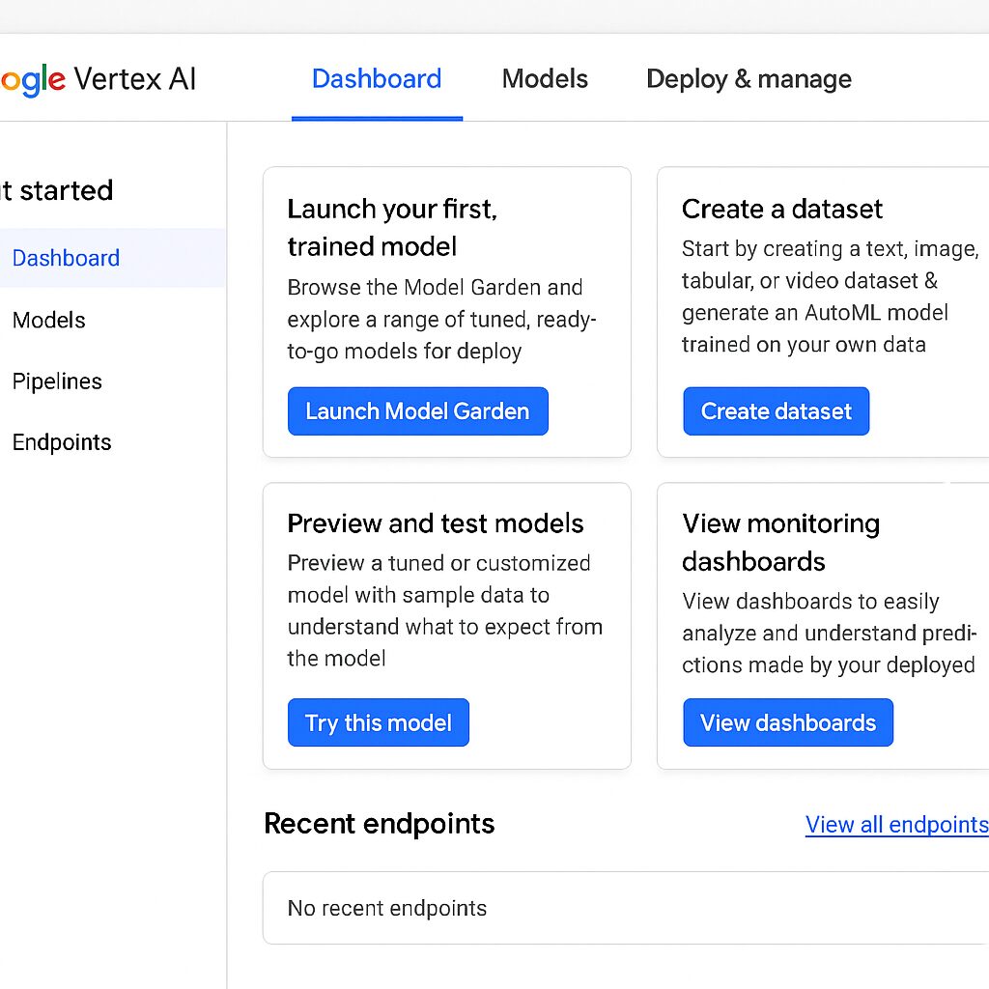
Task: Click the 'View monitoring dashboards' heading
Action: click(780, 543)
